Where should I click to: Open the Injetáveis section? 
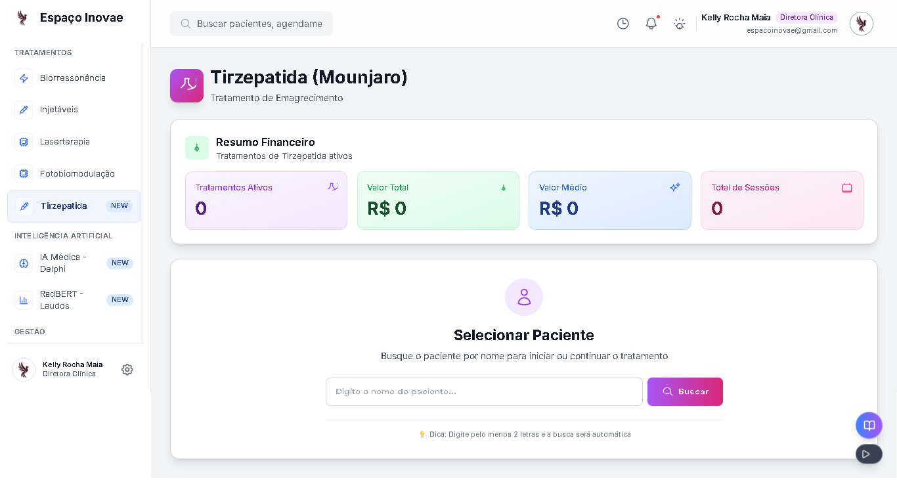(x=59, y=110)
